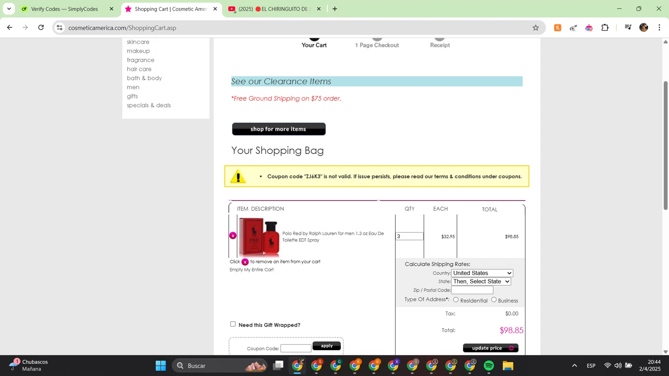Open the Honey extension icon

click(x=557, y=28)
